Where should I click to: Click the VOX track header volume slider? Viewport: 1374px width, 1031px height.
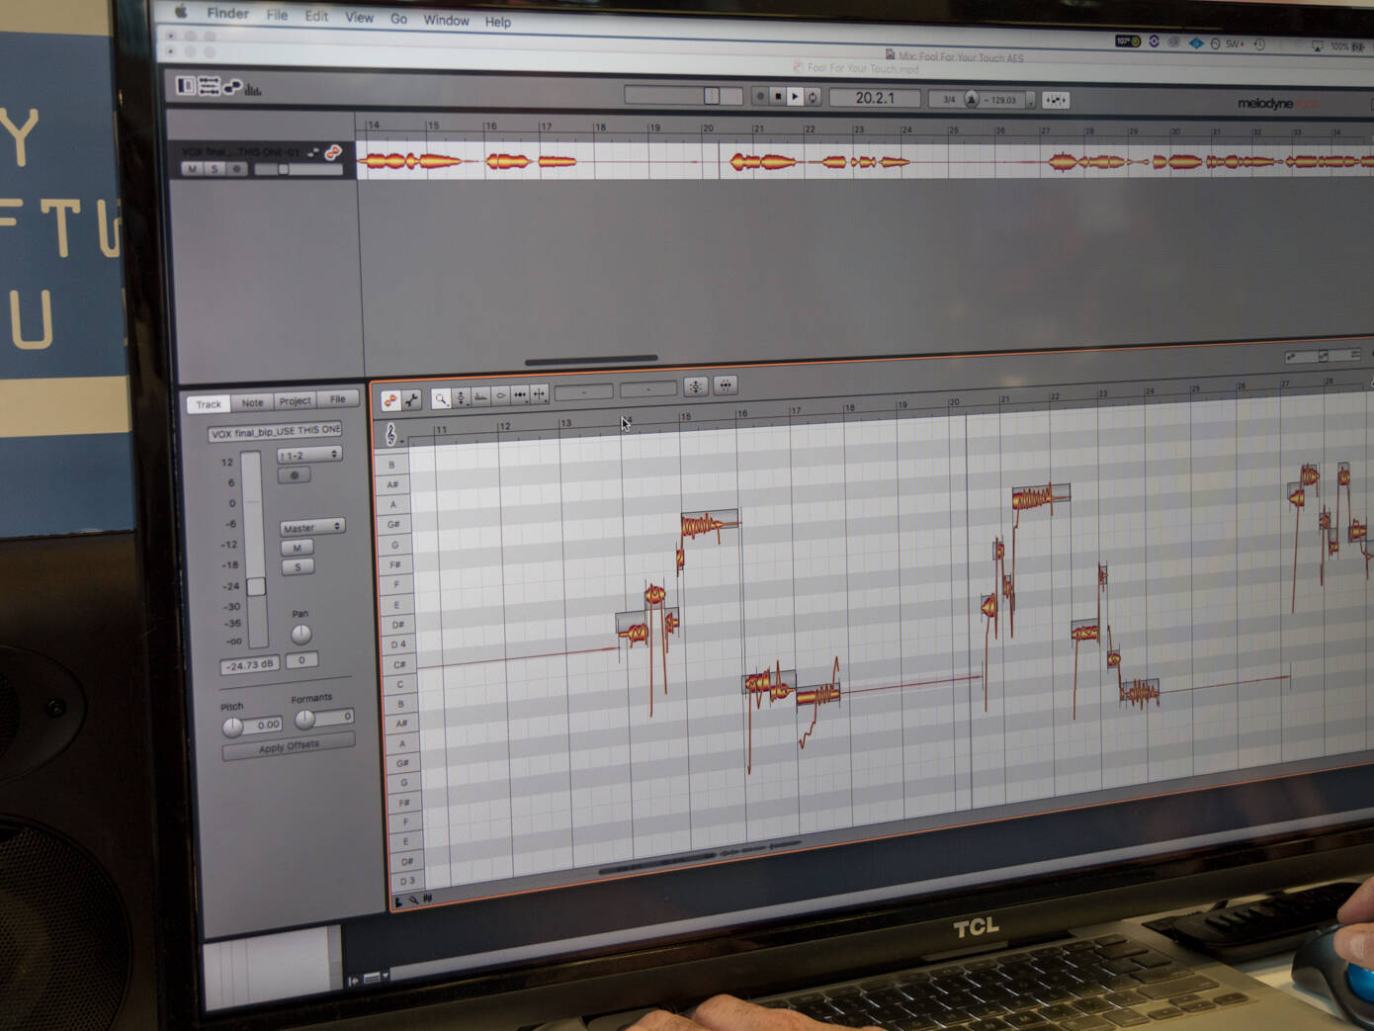pos(298,169)
